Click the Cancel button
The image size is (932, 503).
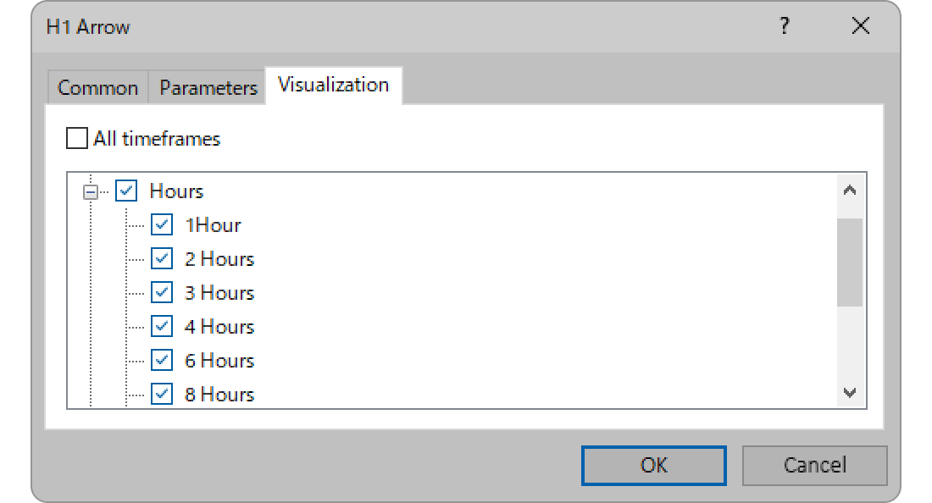click(x=815, y=465)
